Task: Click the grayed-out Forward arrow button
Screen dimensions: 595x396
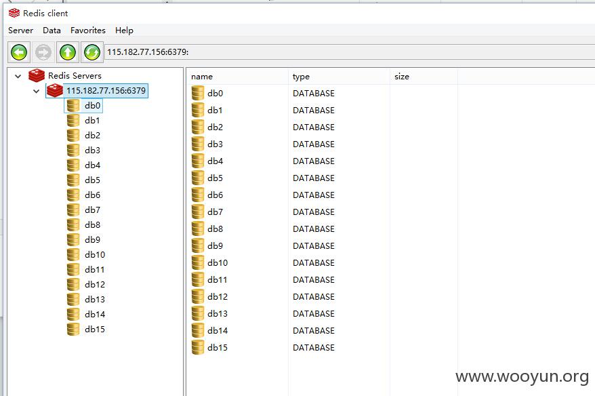Action: point(43,52)
